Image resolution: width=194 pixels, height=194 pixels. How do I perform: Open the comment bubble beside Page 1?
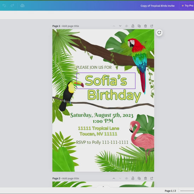tap(159, 33)
